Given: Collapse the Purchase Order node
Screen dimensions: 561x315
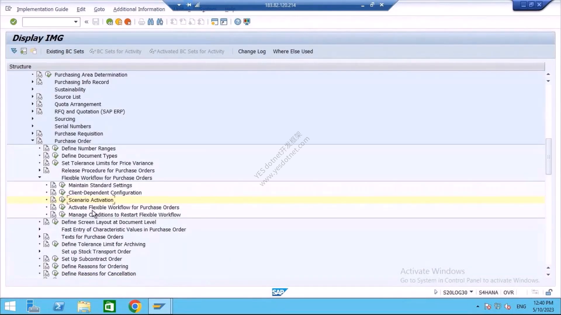Looking at the screenshot, I should 32,141.
